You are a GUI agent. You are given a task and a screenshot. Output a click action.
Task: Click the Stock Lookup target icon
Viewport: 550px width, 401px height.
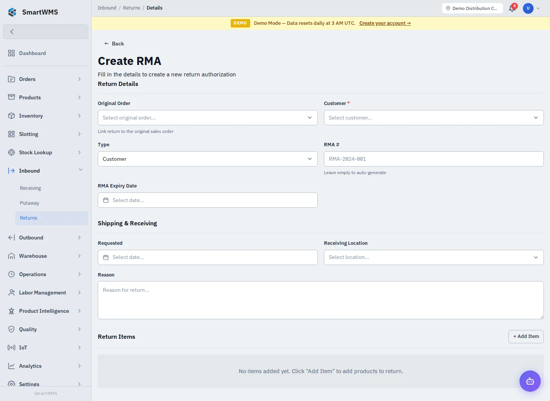(x=11, y=152)
